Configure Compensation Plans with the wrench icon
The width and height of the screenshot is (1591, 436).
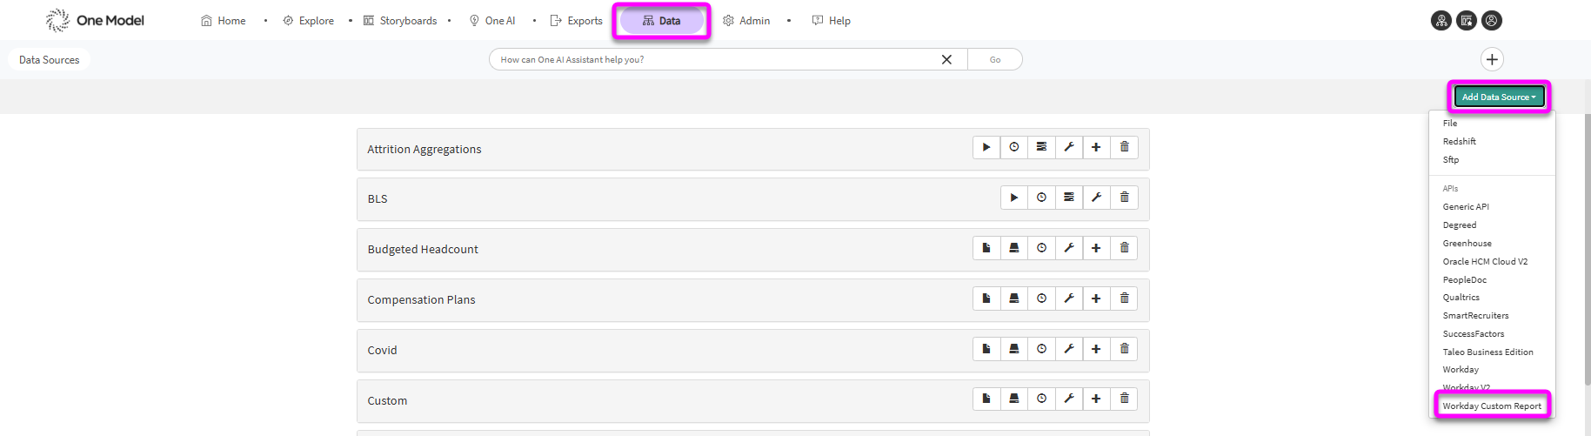coord(1069,298)
